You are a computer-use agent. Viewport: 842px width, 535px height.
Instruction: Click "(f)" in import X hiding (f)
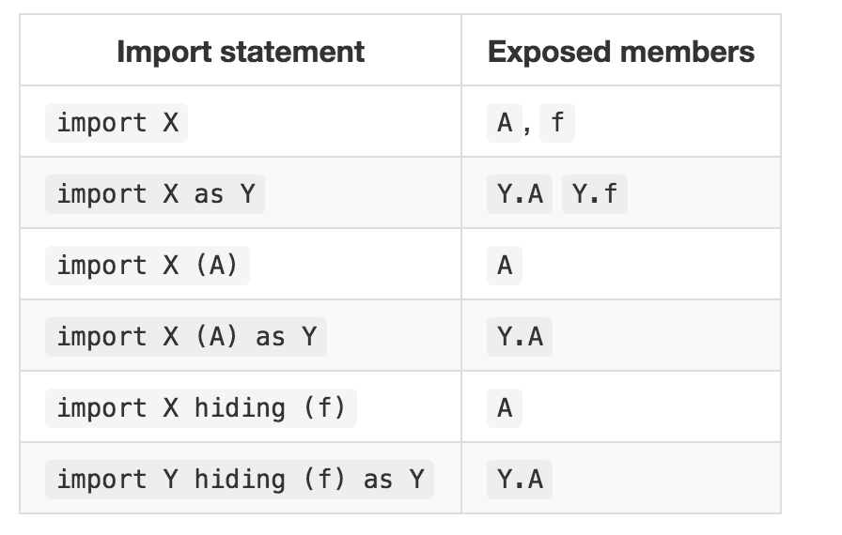coord(323,408)
